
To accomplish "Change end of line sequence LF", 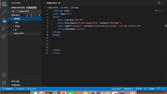I will click(x=145, y=89).
